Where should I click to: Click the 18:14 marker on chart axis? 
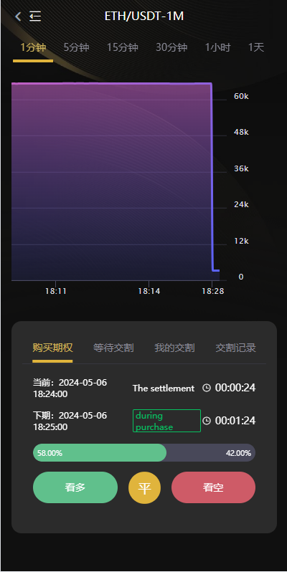(x=149, y=291)
